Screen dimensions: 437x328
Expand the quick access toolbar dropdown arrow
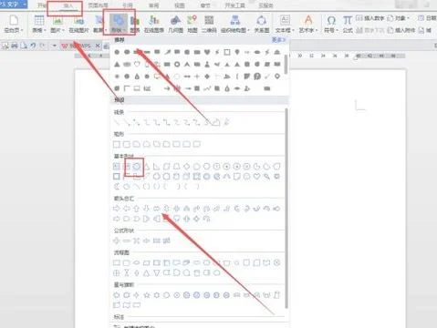pyautogui.click(x=54, y=46)
